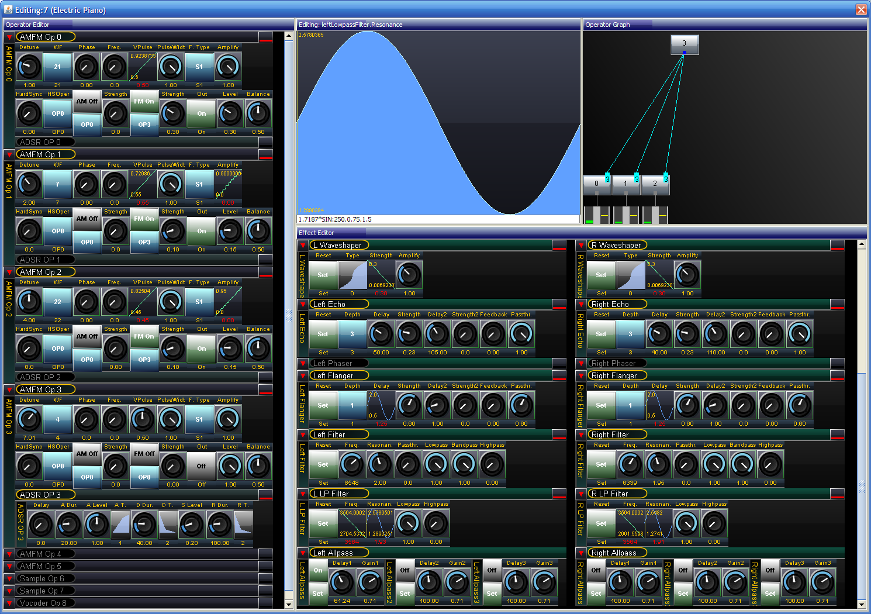This screenshot has height=614, width=871.
Task: Click Right Echo Depth selector 3
Action: 630,334
